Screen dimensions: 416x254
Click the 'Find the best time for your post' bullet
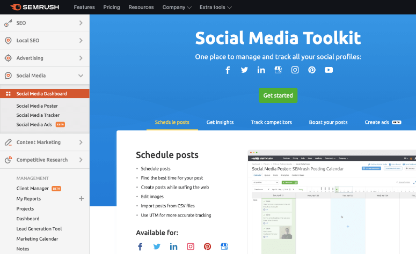(172, 178)
